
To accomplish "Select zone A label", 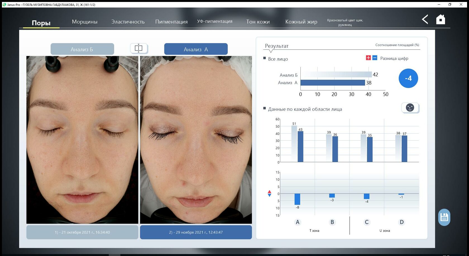I will 298,222.
